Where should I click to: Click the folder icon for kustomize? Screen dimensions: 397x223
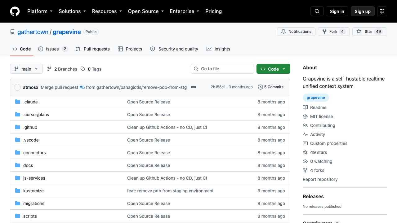click(18, 190)
